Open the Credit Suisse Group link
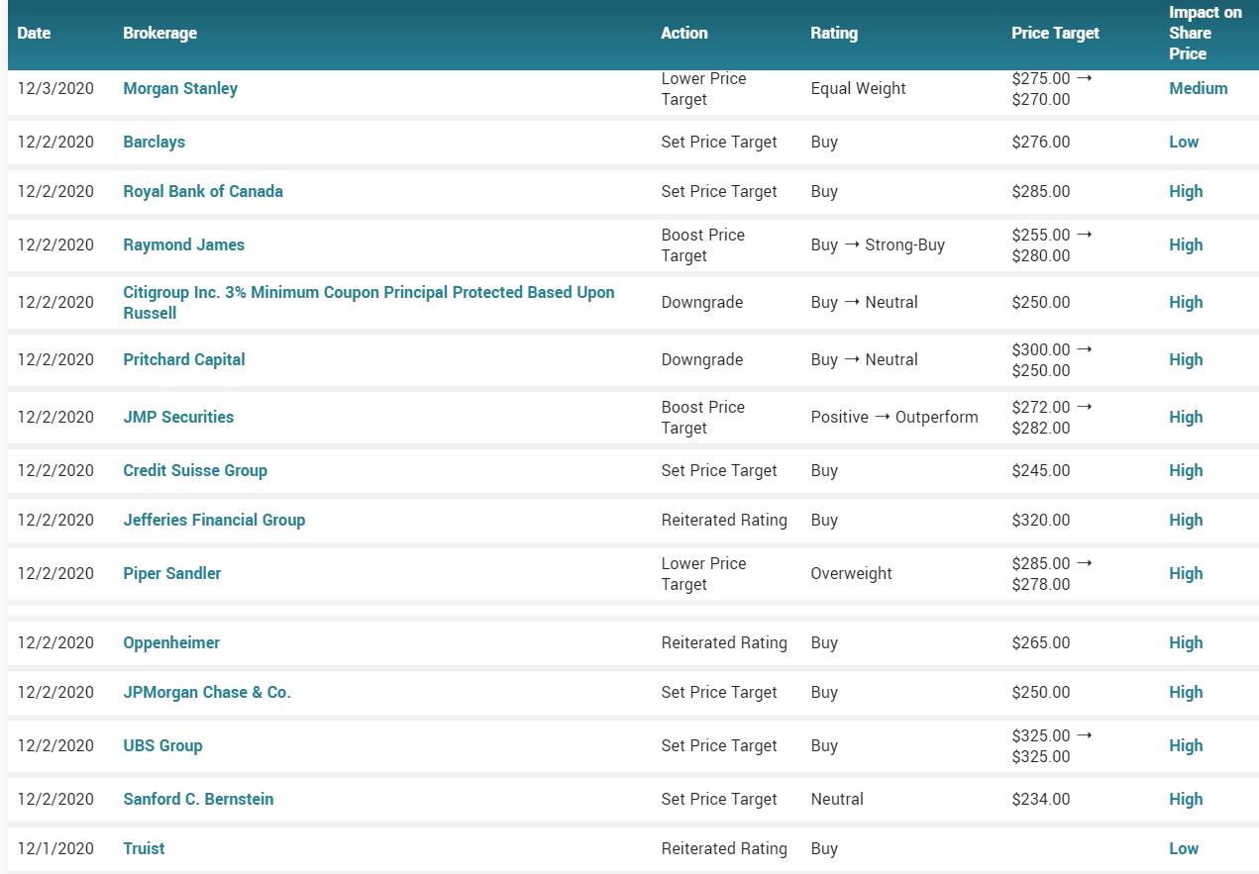 [195, 470]
